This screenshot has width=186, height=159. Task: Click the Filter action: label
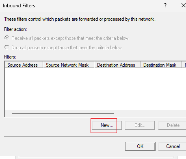15,29
